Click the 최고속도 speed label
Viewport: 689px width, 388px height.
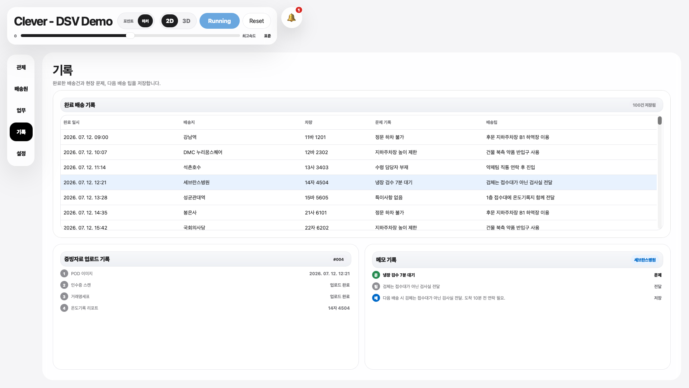pos(249,36)
